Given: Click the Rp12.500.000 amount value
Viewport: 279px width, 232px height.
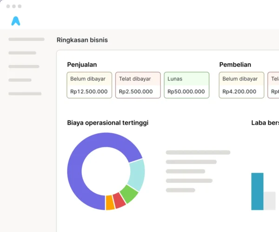Looking at the screenshot, I should coord(89,91).
